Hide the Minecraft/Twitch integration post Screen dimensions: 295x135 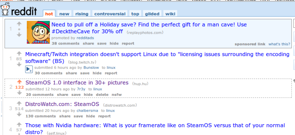(97, 73)
